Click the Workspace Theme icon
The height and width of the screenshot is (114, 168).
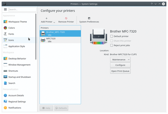pyautogui.click(x=5, y=22)
